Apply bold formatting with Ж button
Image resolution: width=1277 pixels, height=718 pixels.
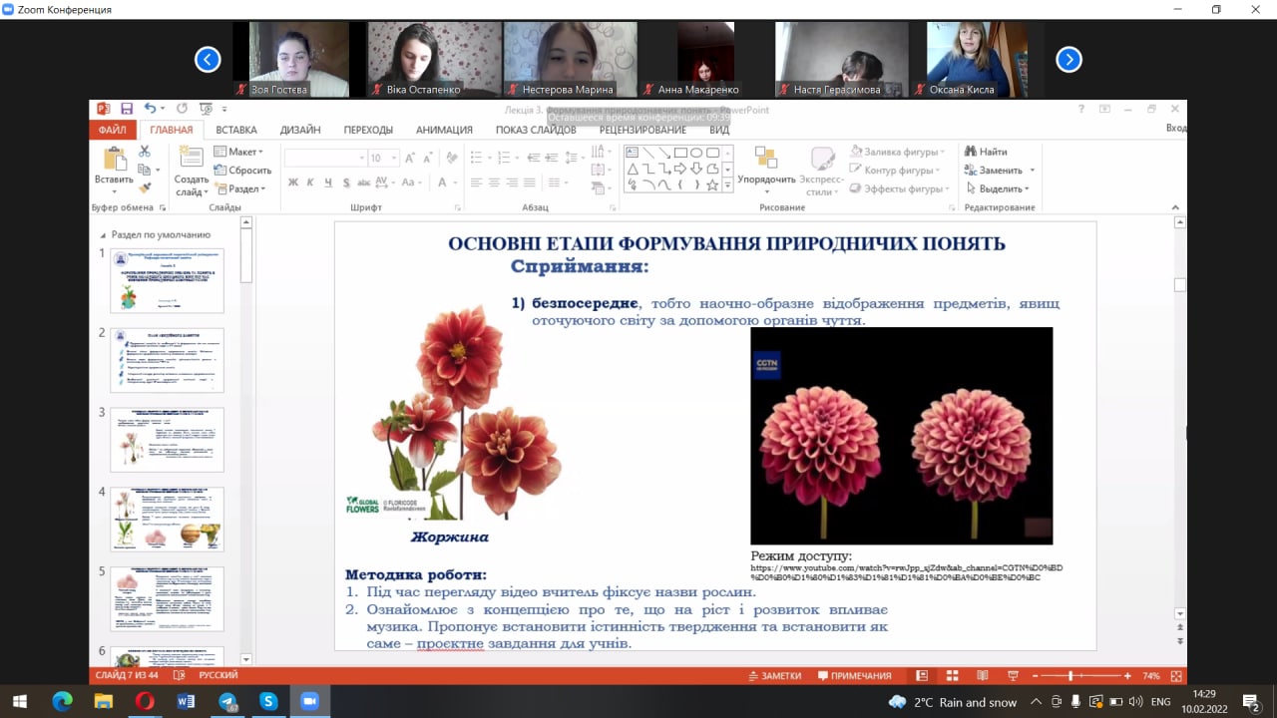[293, 182]
